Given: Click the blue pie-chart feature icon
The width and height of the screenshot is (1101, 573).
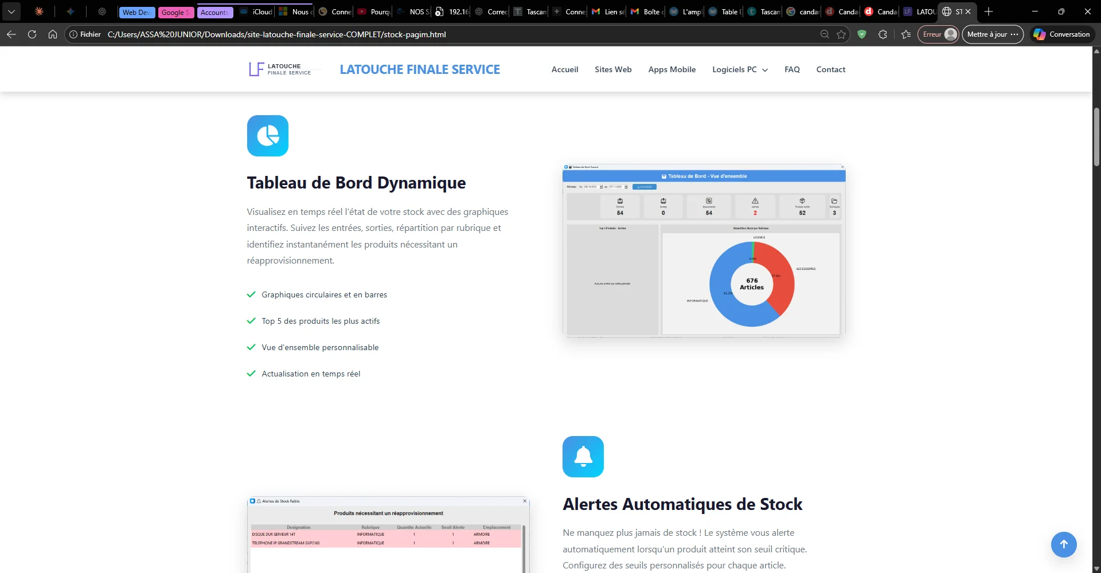Looking at the screenshot, I should 267,136.
